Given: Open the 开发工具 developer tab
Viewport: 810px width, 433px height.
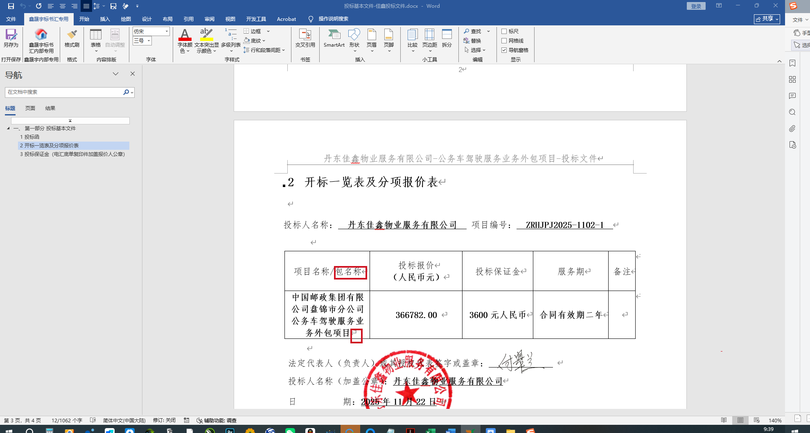Looking at the screenshot, I should tap(256, 19).
